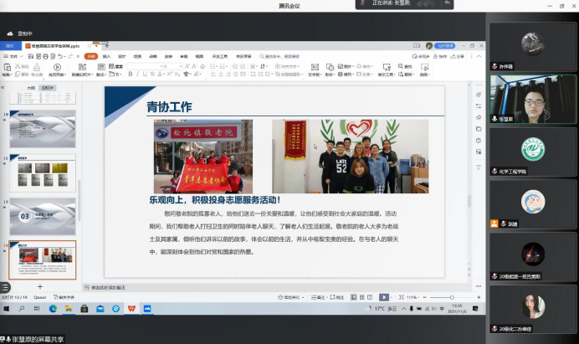Undo the last action
This screenshot has width=579, height=344.
pos(60,57)
